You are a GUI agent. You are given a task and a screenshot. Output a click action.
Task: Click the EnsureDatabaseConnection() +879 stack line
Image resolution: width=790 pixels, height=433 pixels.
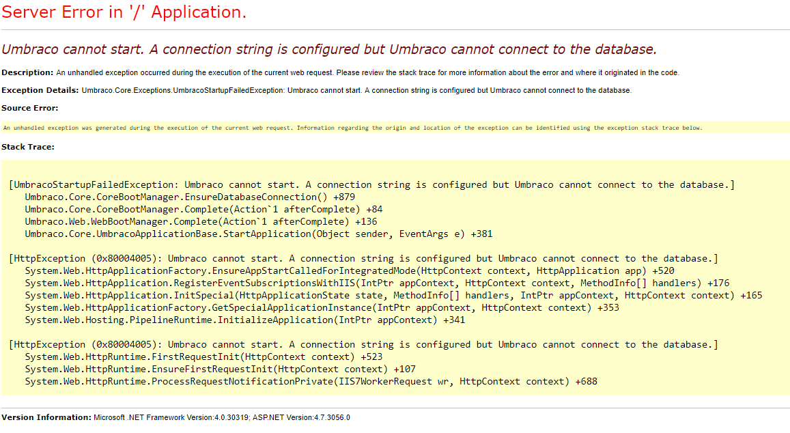coord(190,197)
